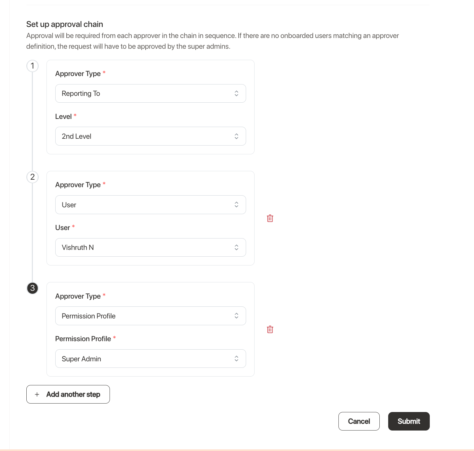
Task: Click the Set up approval chain heading
Action: [x=65, y=24]
